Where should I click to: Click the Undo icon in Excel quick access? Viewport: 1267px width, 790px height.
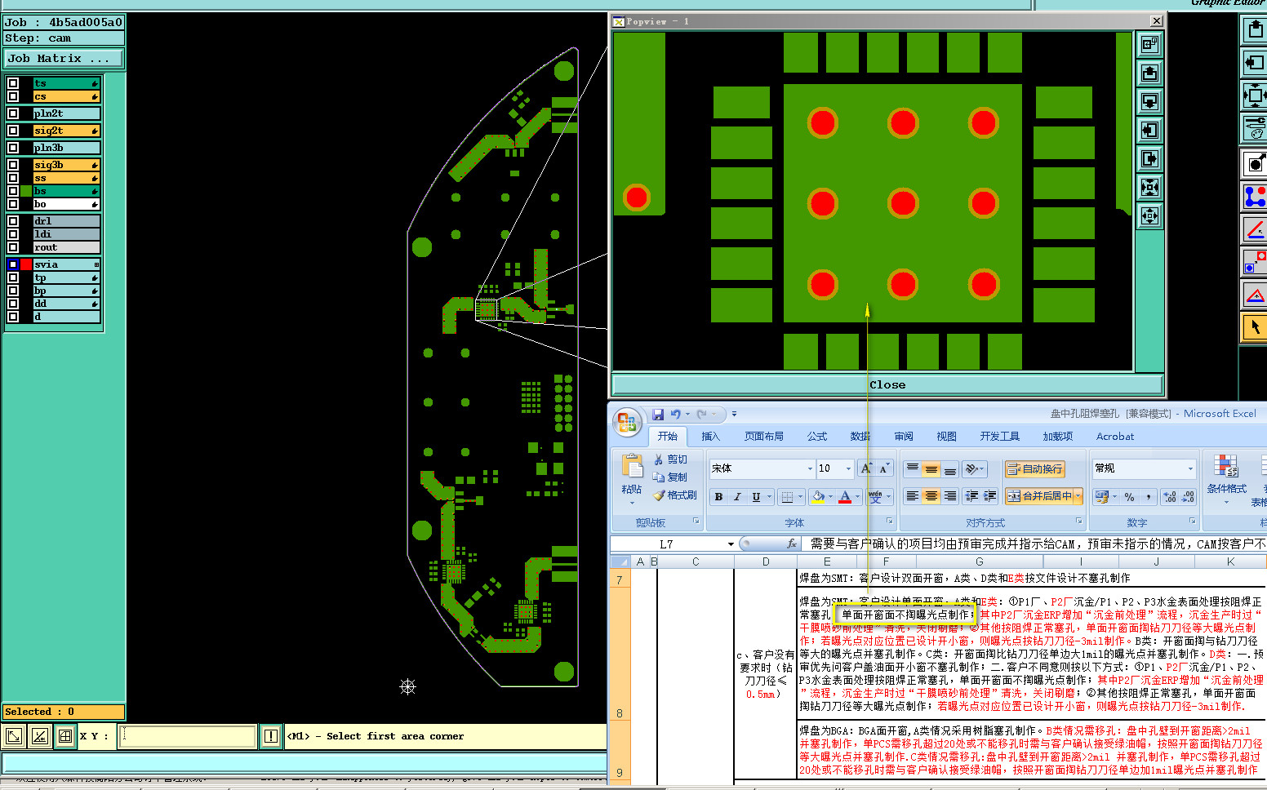coord(675,415)
